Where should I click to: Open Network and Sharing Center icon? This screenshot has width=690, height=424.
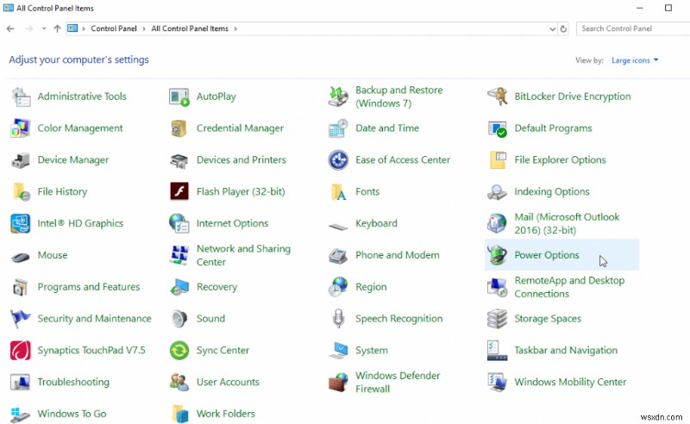click(x=179, y=255)
